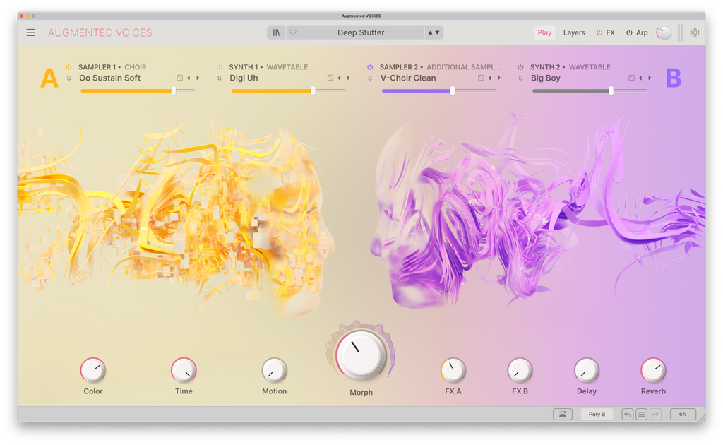This screenshot has width=723, height=445.
Task: Open V-Choir Clean sample selector
Action: 408,78
